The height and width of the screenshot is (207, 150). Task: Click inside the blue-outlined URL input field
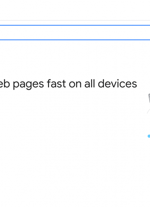pyautogui.click(x=75, y=32)
